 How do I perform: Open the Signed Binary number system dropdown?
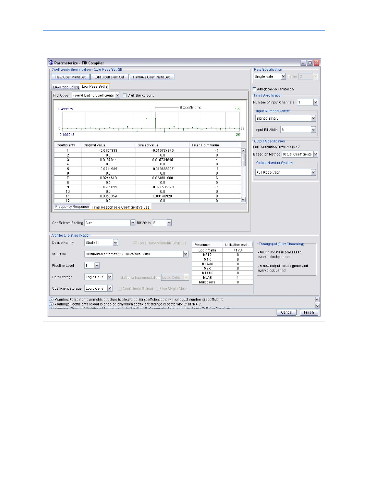point(313,118)
